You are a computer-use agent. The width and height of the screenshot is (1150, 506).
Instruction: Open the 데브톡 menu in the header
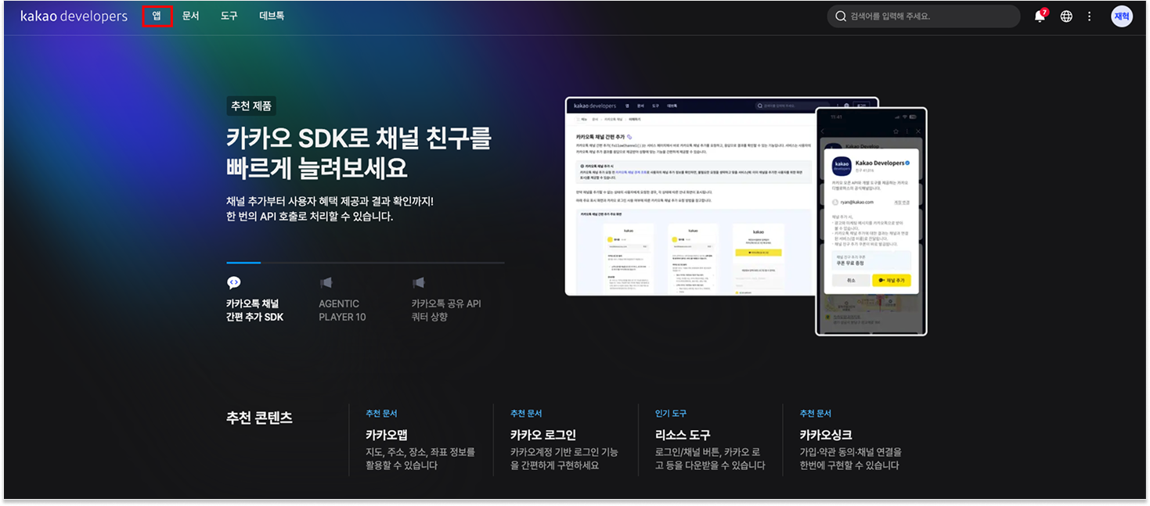pos(272,16)
